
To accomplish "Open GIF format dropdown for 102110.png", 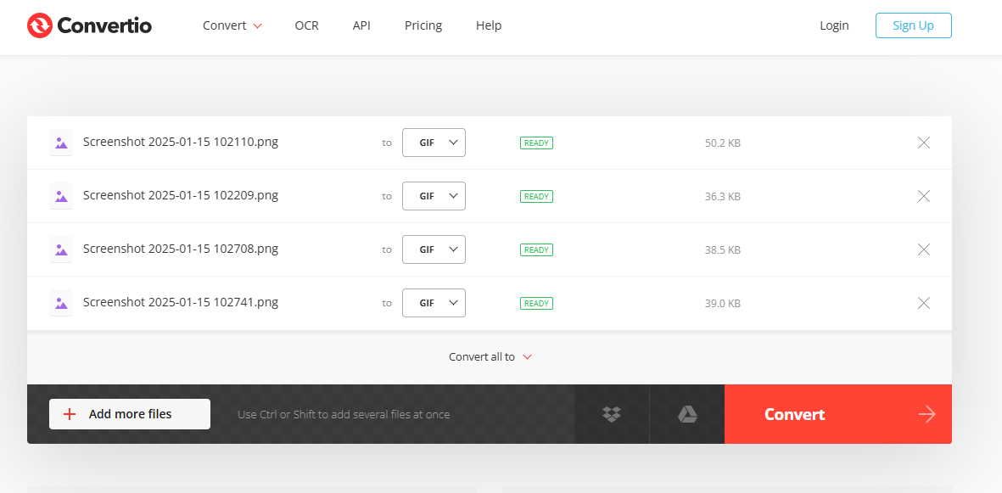I will [434, 143].
